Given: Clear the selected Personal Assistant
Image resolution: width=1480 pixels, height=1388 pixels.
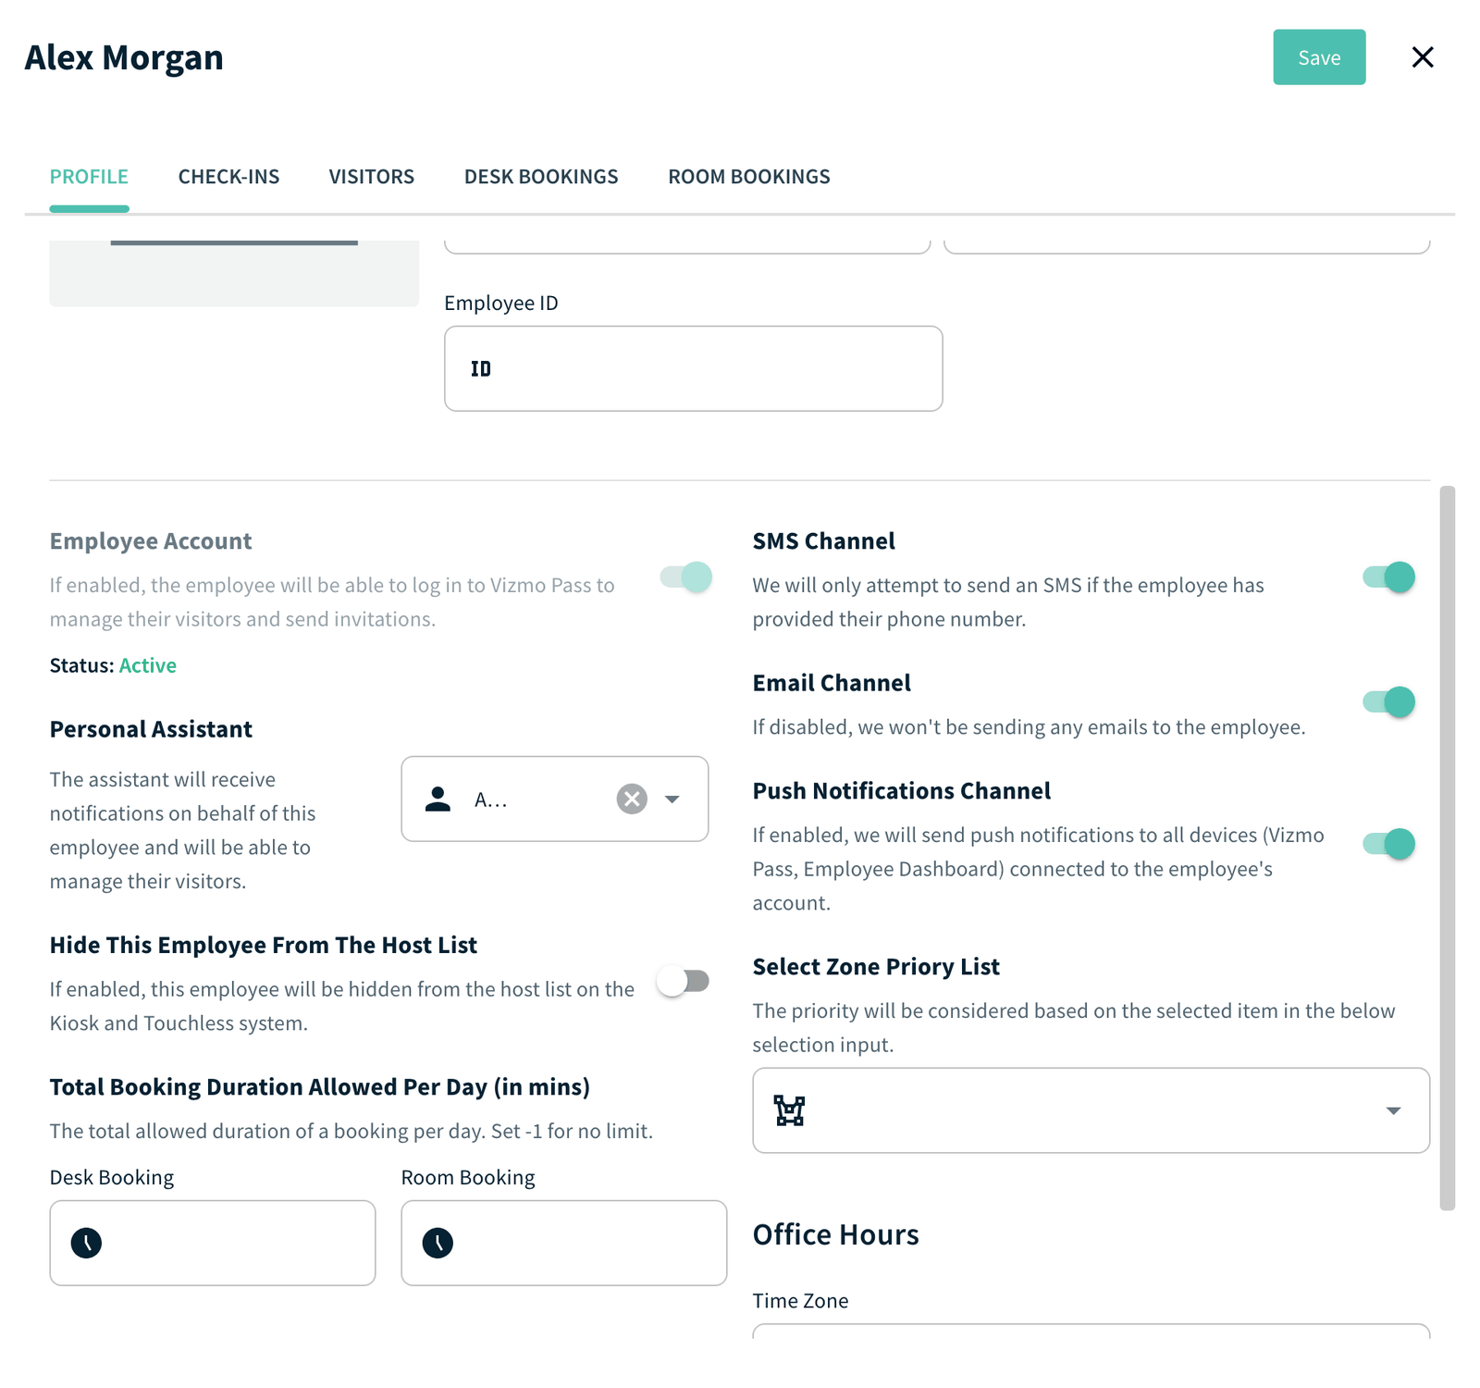Looking at the screenshot, I should tap(632, 799).
